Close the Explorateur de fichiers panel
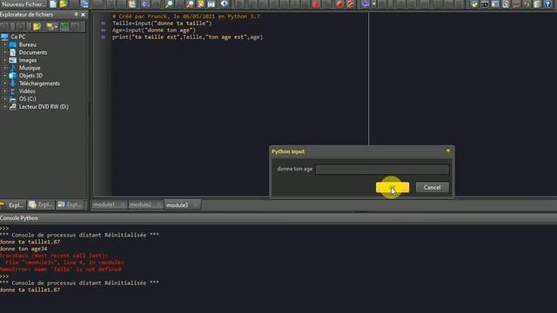The height and width of the screenshot is (313, 557). [x=84, y=15]
